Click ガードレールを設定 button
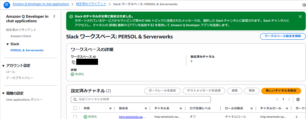 coord(162,91)
